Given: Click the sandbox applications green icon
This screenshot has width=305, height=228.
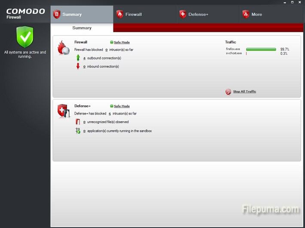Looking at the screenshot, I should (78, 131).
